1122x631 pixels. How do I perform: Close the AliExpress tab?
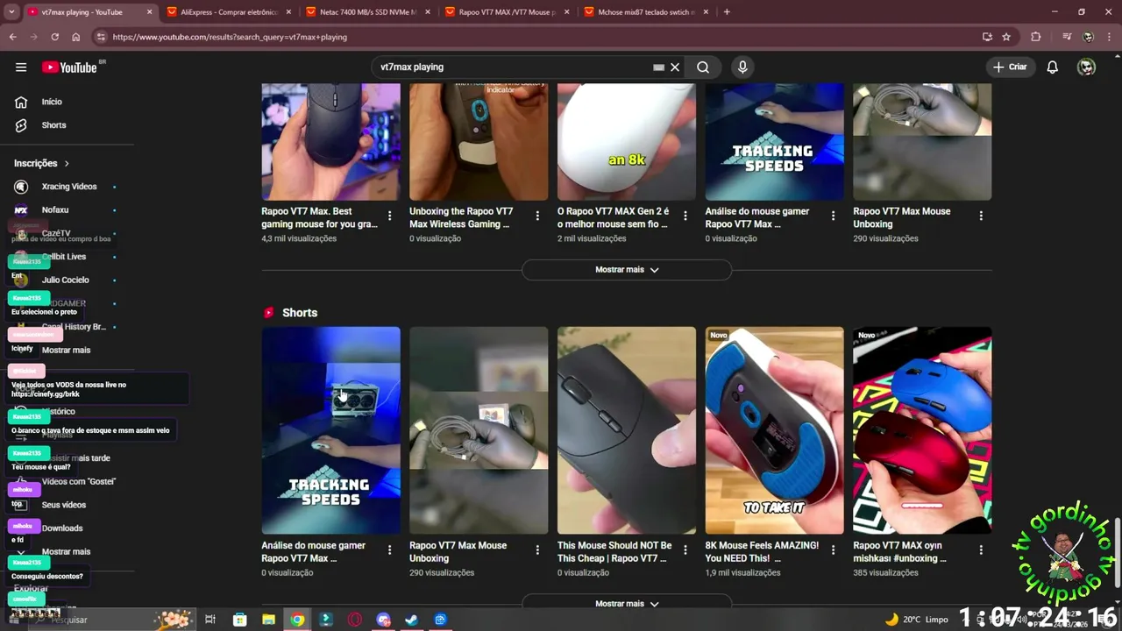tap(288, 12)
